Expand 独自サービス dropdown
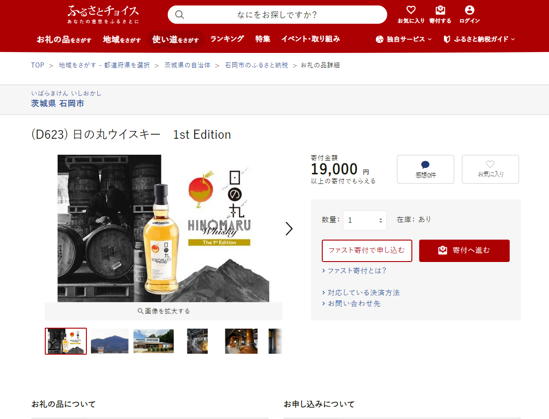Image resolution: width=549 pixels, height=419 pixels. pos(404,39)
